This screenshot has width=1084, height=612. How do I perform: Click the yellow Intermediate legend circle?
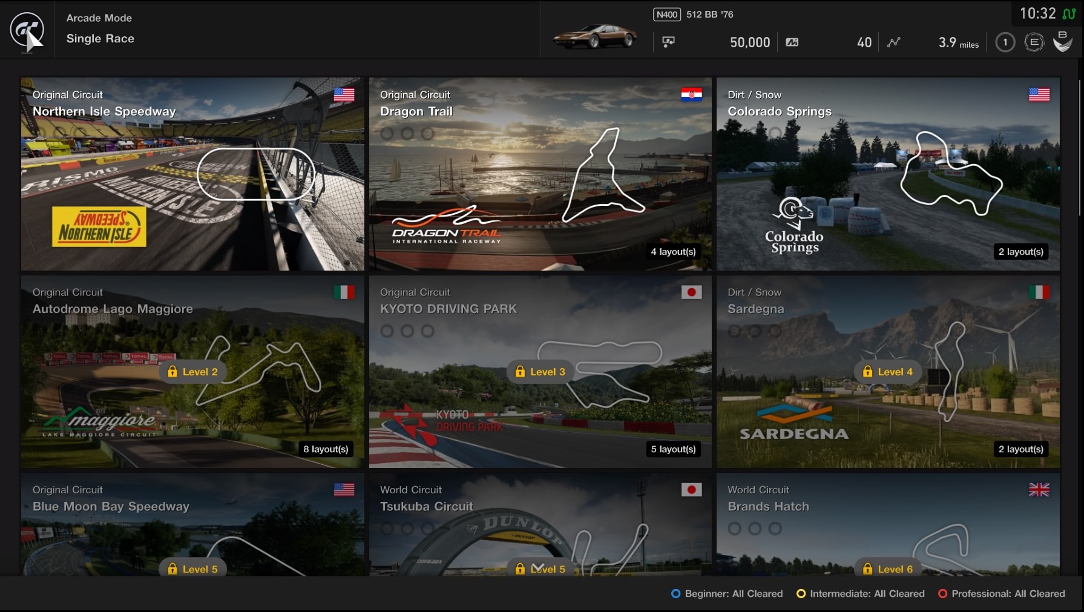pyautogui.click(x=801, y=594)
